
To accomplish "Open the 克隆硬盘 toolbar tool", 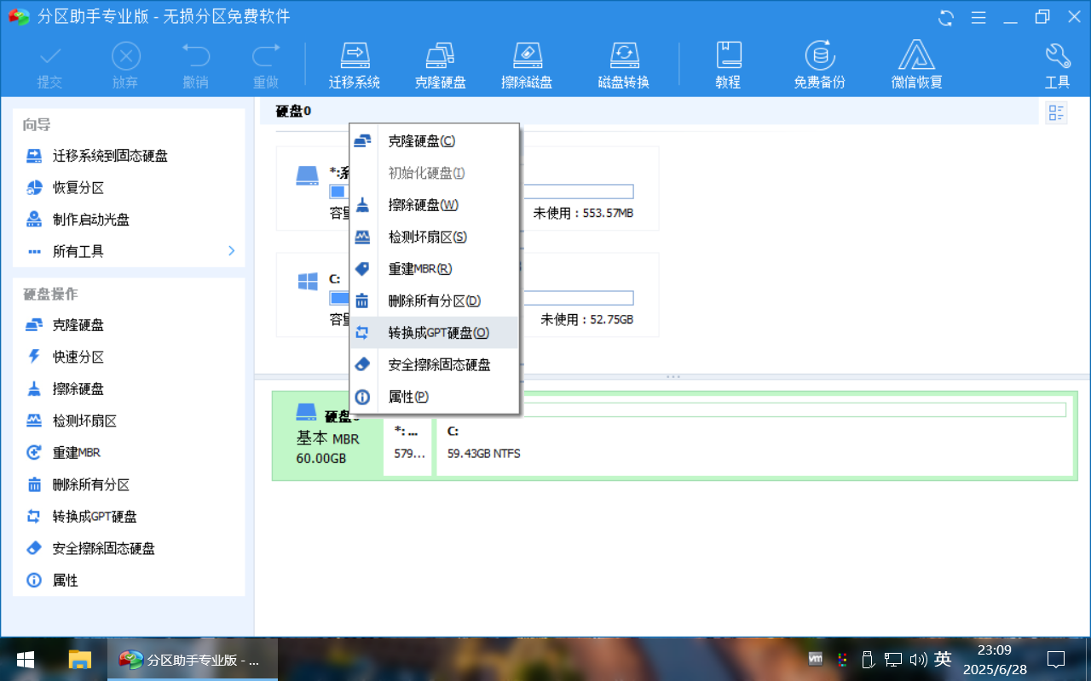I will tap(440, 65).
